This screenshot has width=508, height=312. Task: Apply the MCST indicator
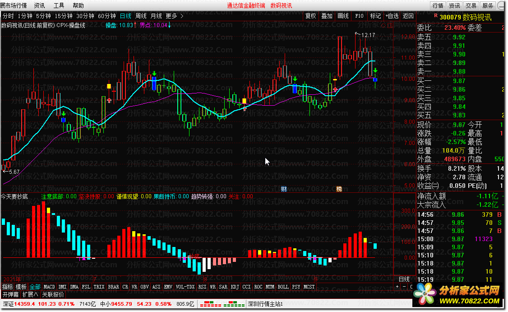click(309, 287)
